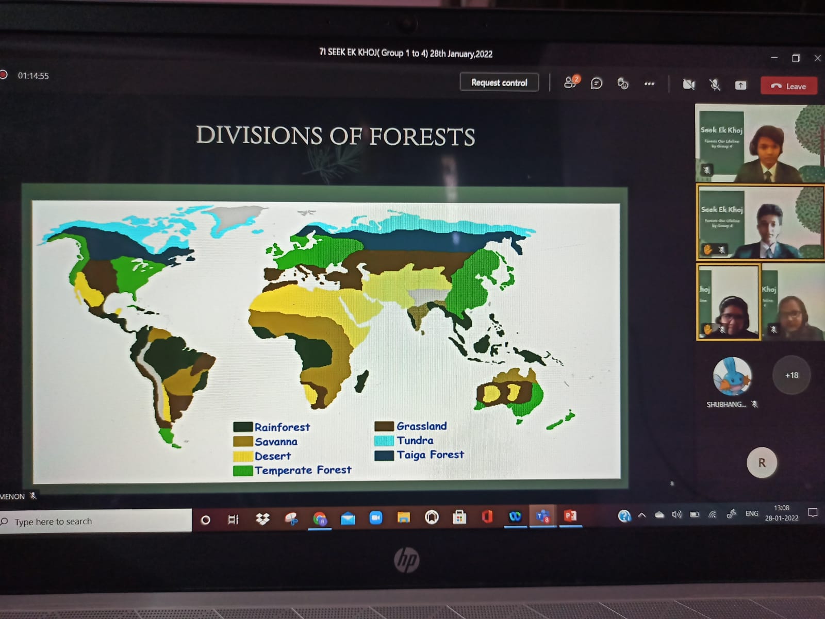This screenshot has width=825, height=619.
Task: Open the Wi-Fi network flyout
Action: pos(712,514)
